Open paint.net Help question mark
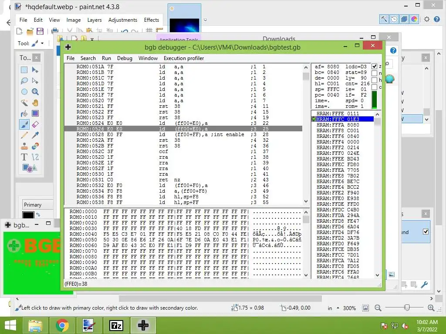Viewport: 446px width, 334px height. tap(437, 19)
